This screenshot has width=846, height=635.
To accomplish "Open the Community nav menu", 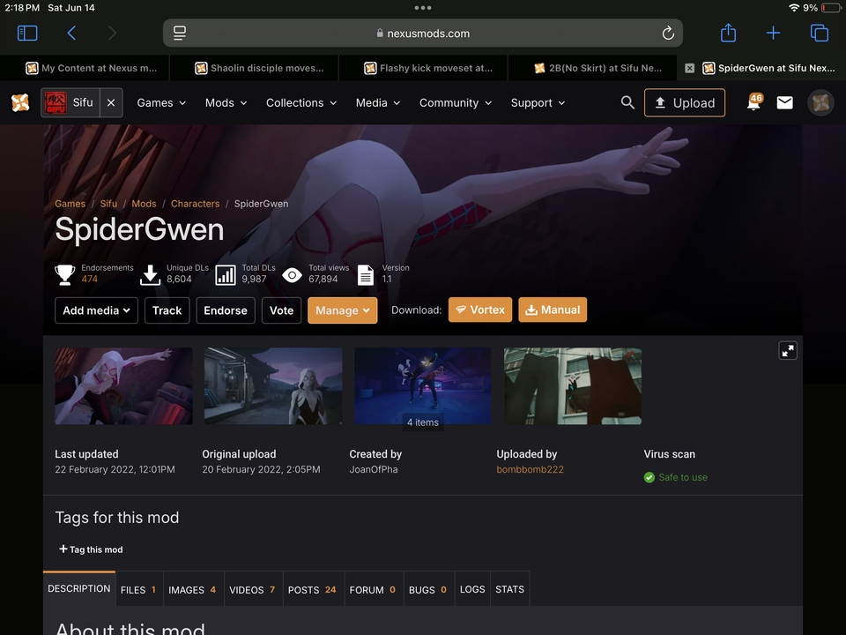I will [x=455, y=103].
